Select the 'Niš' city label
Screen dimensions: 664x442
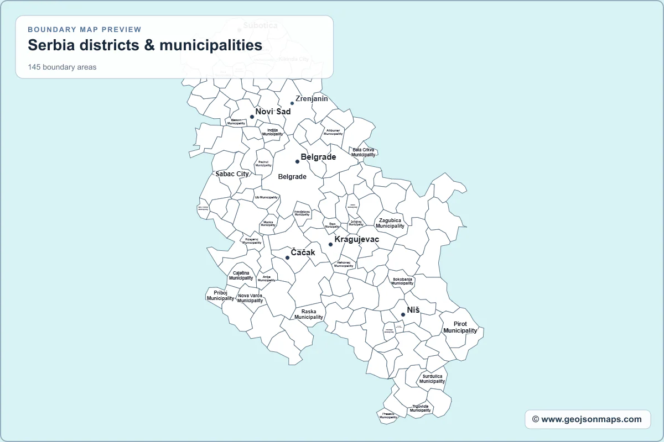[413, 310]
